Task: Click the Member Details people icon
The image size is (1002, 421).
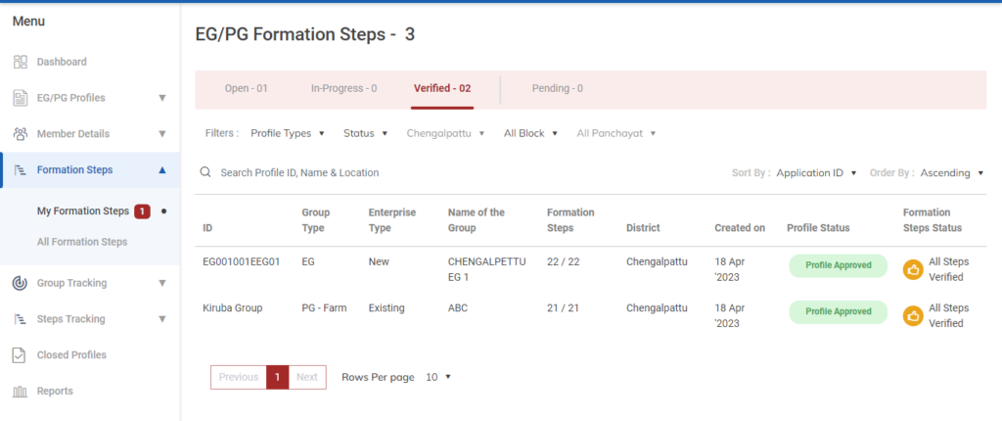Action: [x=20, y=134]
